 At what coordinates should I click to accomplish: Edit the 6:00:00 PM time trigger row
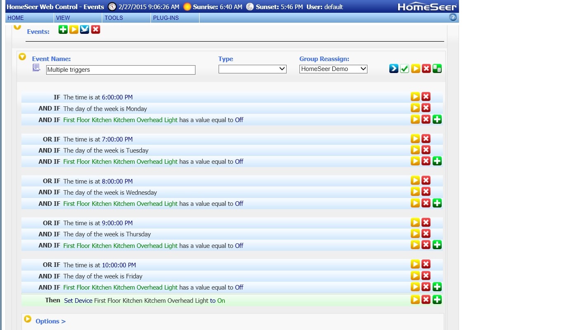(415, 97)
